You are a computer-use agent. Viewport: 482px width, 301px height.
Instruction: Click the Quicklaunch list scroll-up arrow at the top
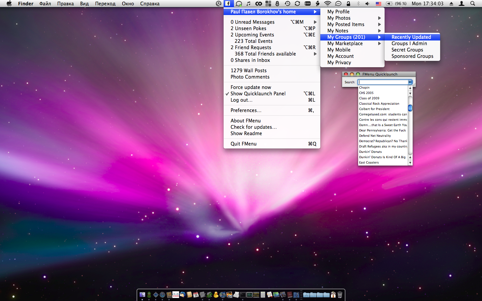click(410, 88)
